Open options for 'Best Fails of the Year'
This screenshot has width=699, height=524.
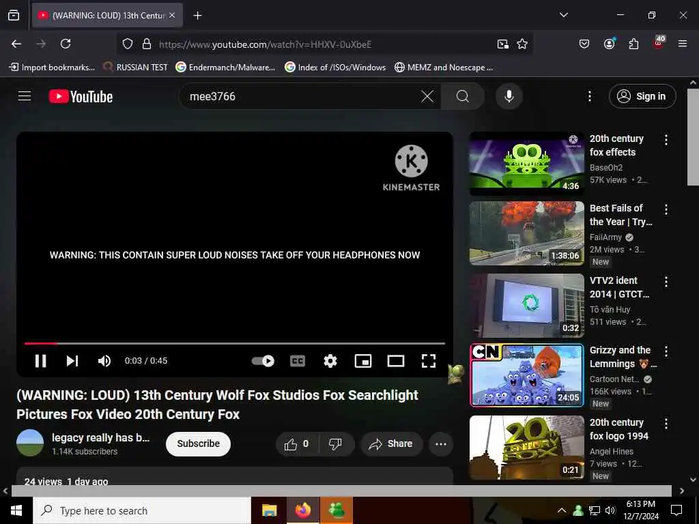(666, 209)
